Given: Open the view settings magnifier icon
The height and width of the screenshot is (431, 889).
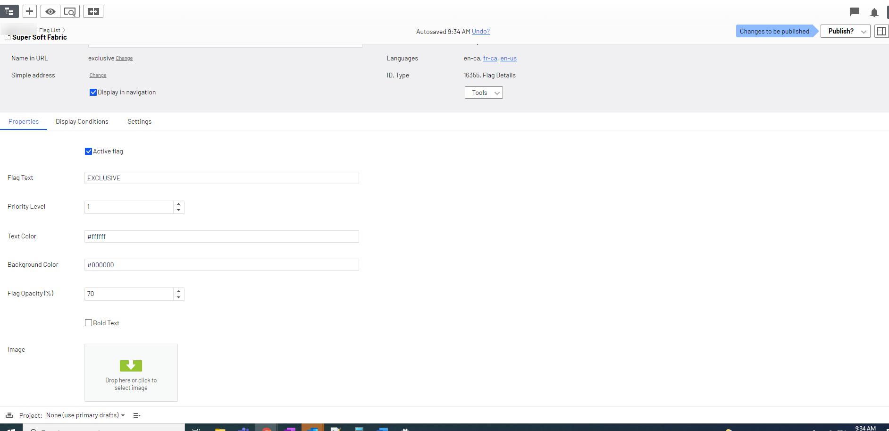Looking at the screenshot, I should [x=70, y=11].
